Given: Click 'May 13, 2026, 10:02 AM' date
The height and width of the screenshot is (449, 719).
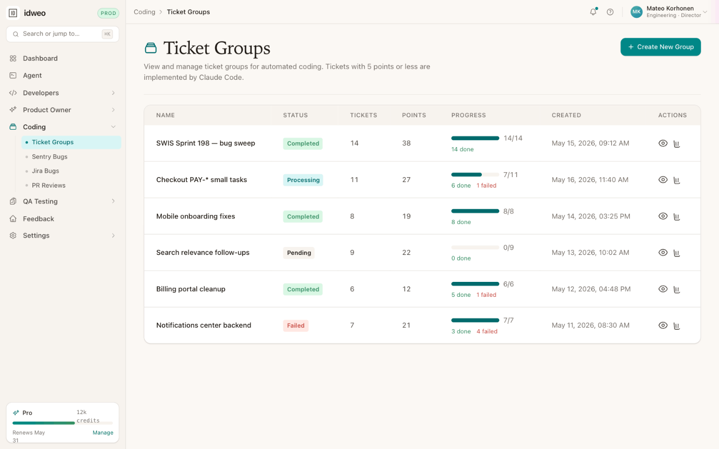Looking at the screenshot, I should pos(590,252).
